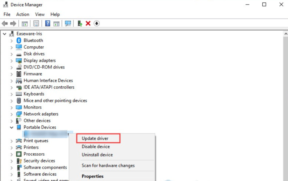
Task: Open Properties from the context menu
Action: click(93, 176)
